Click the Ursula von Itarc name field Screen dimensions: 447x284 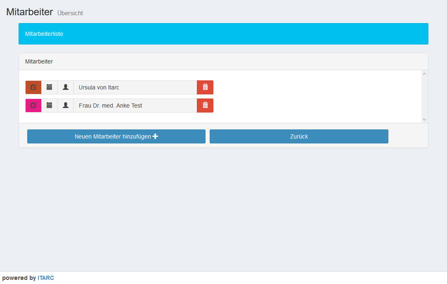tap(135, 87)
